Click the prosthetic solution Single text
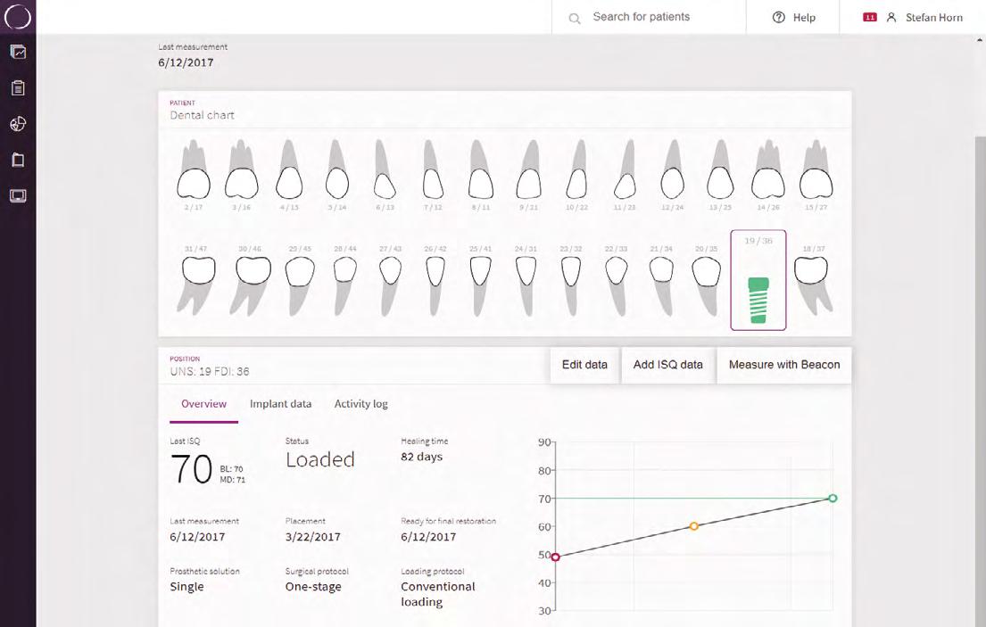 186,587
